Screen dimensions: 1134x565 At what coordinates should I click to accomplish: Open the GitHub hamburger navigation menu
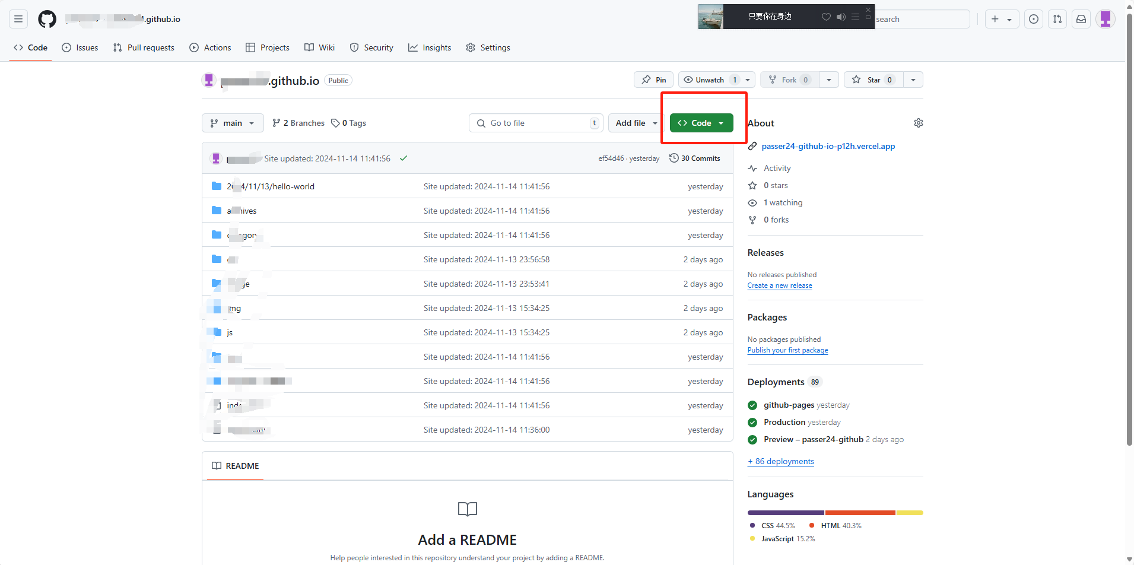(18, 19)
